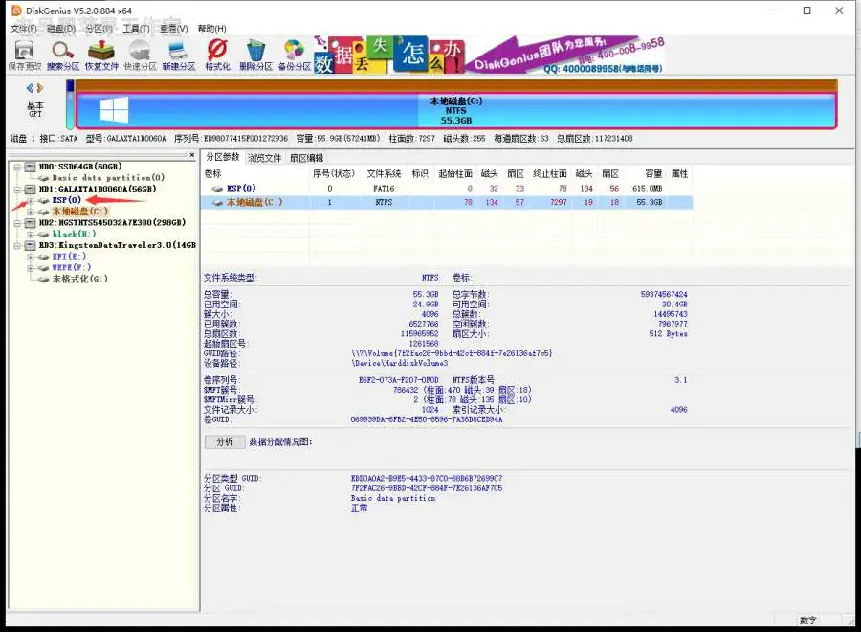Select ESP(0) partition in the disk tree
The width and height of the screenshot is (861, 632).
coord(66,200)
